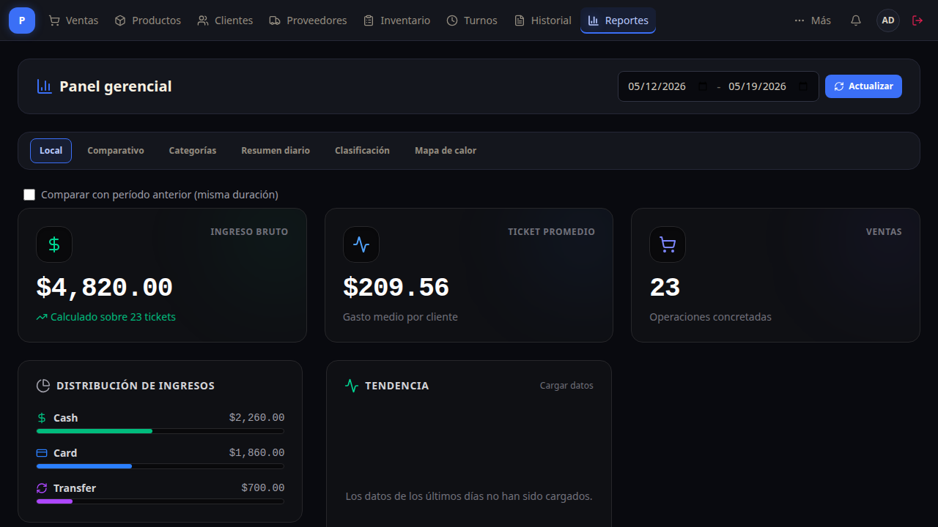Click the Card amount $1,860.00
Screen dimensions: 938x527
[256, 453]
